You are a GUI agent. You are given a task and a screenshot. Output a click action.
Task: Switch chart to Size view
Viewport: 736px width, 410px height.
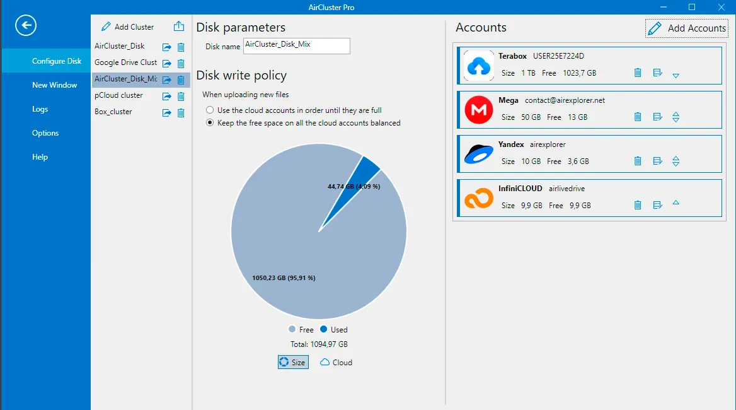293,362
